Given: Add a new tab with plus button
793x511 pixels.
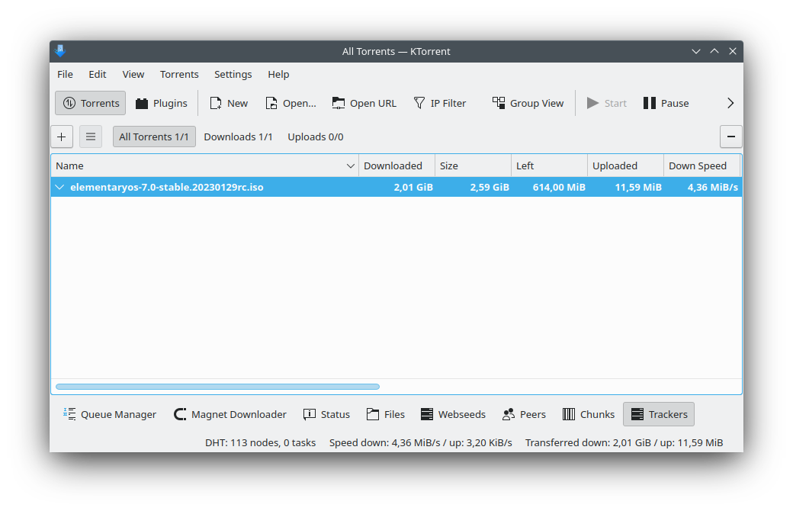Looking at the screenshot, I should (62, 137).
